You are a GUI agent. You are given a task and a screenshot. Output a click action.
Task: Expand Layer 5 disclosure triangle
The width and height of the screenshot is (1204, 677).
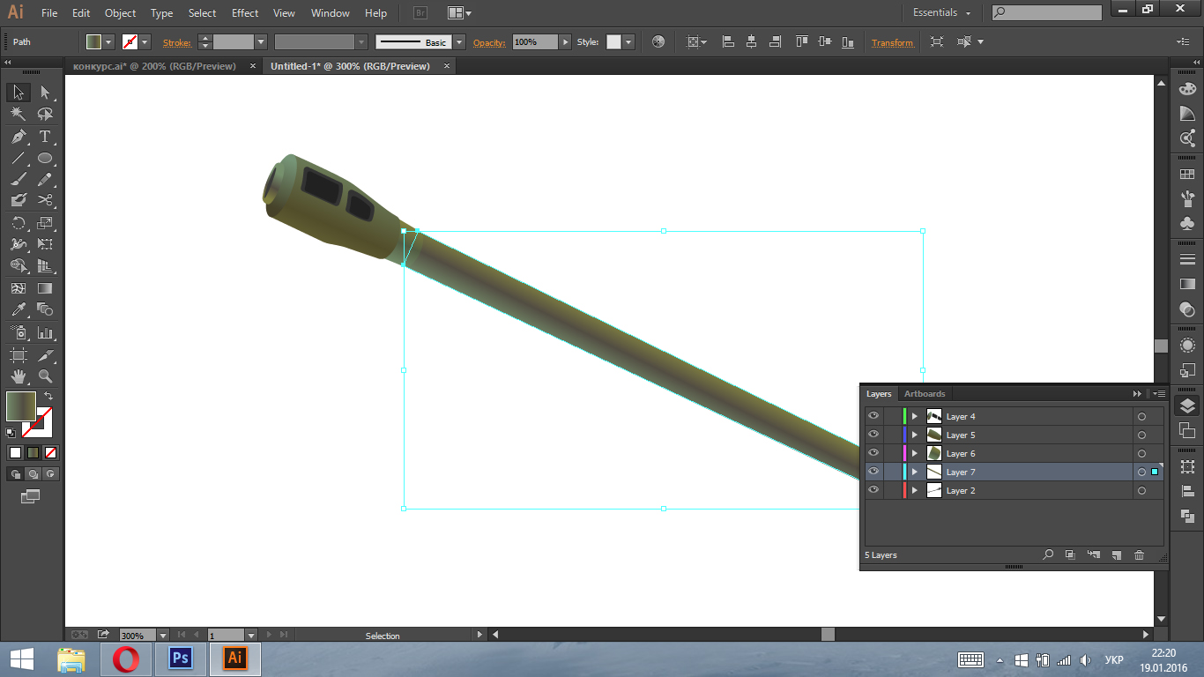pos(915,435)
